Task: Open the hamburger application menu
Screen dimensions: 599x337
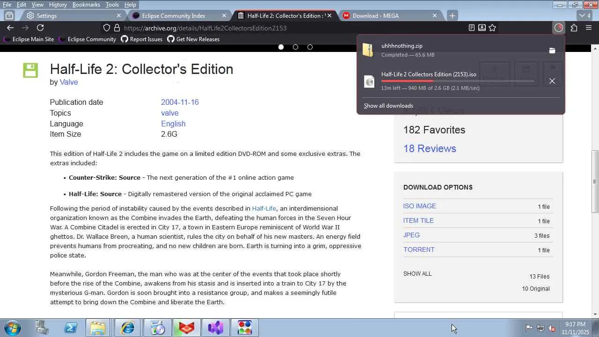Action: [x=589, y=28]
